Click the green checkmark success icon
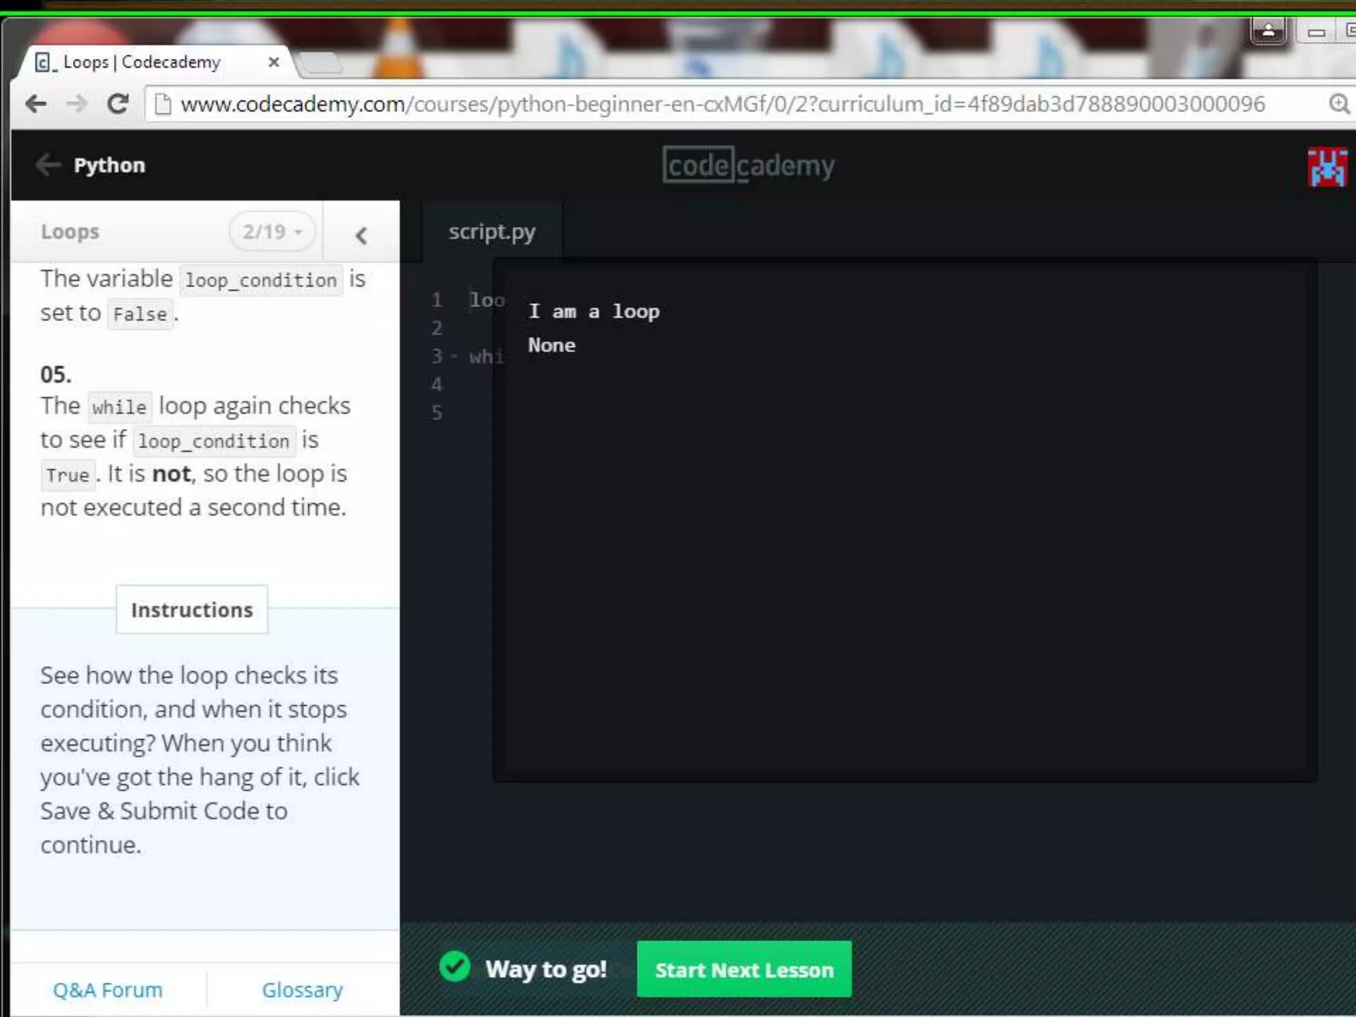The image size is (1356, 1017). click(455, 967)
